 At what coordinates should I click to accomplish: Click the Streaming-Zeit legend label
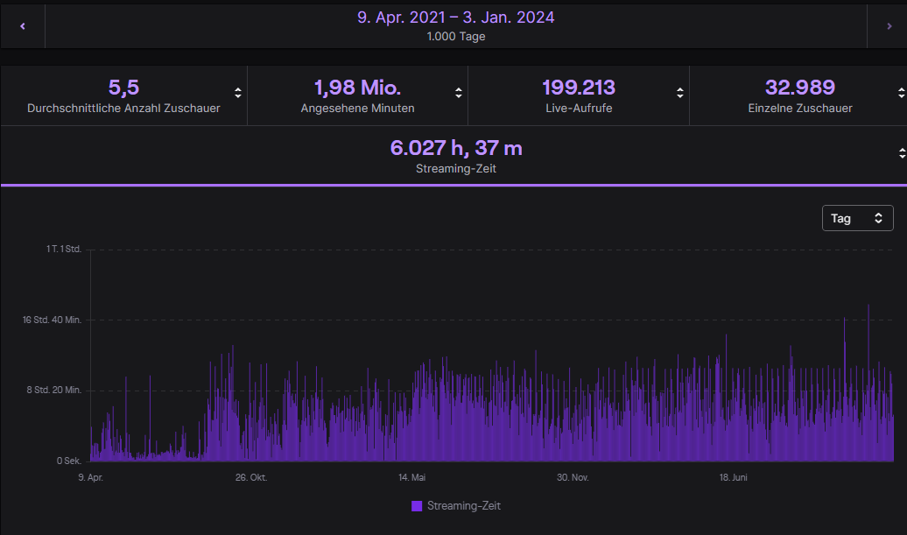click(464, 506)
